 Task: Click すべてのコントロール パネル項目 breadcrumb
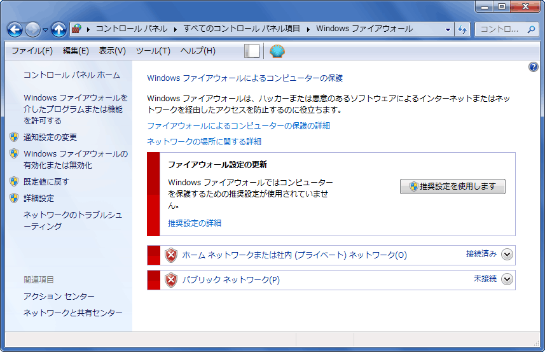pyautogui.click(x=242, y=29)
